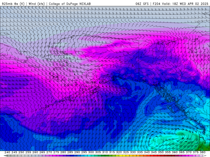Click the 300 legend label
Image resolution: width=210 pixels, height=157 pixels.
tap(91, 152)
